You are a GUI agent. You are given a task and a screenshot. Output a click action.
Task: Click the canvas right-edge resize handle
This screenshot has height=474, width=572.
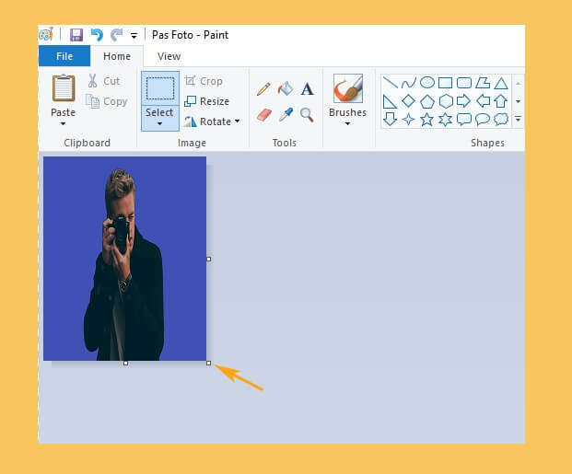209,259
